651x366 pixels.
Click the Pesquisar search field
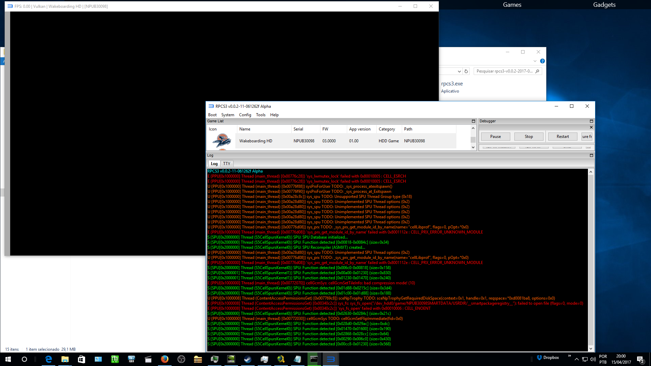click(504, 71)
